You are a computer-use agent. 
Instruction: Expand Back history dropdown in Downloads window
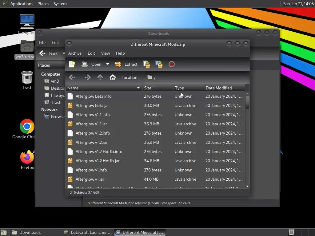(64, 53)
